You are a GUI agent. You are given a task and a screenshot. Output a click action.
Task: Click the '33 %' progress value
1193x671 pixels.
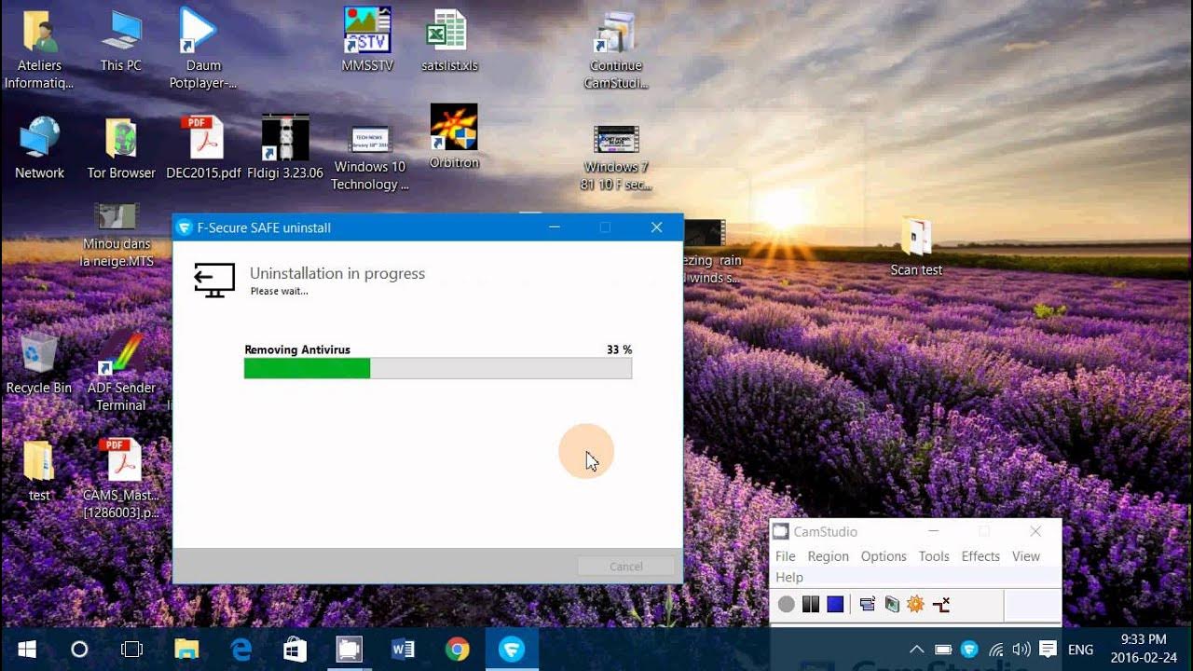619,349
